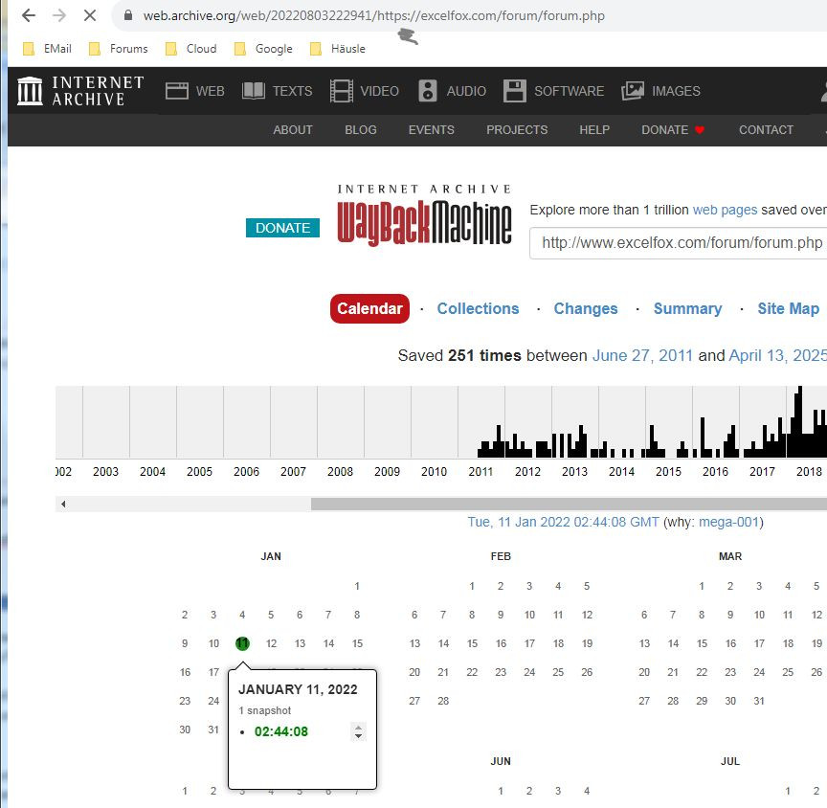Switch to the Changes tab
Viewport: 827px width, 808px height.
tap(586, 308)
